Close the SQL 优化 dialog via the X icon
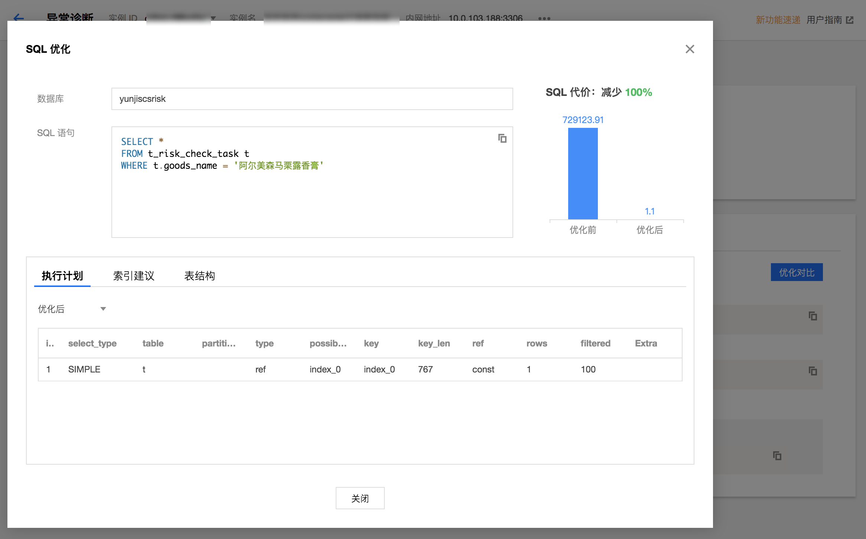Viewport: 866px width, 539px height. pyautogui.click(x=690, y=49)
